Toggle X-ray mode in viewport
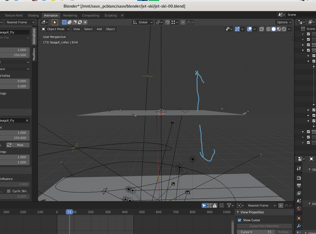 262,29
